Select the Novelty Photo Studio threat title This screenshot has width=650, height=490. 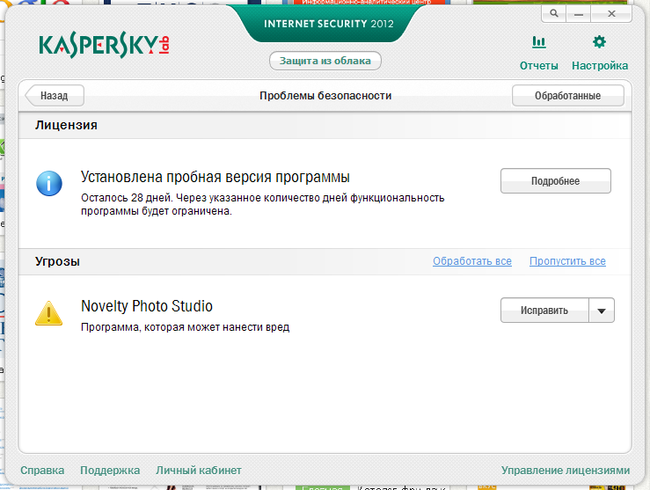147,306
